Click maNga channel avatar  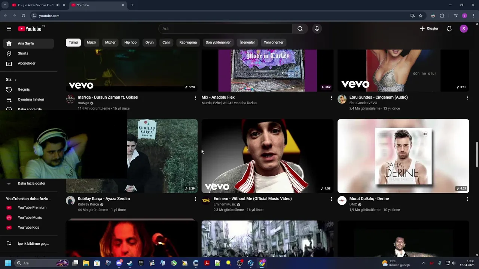70,99
